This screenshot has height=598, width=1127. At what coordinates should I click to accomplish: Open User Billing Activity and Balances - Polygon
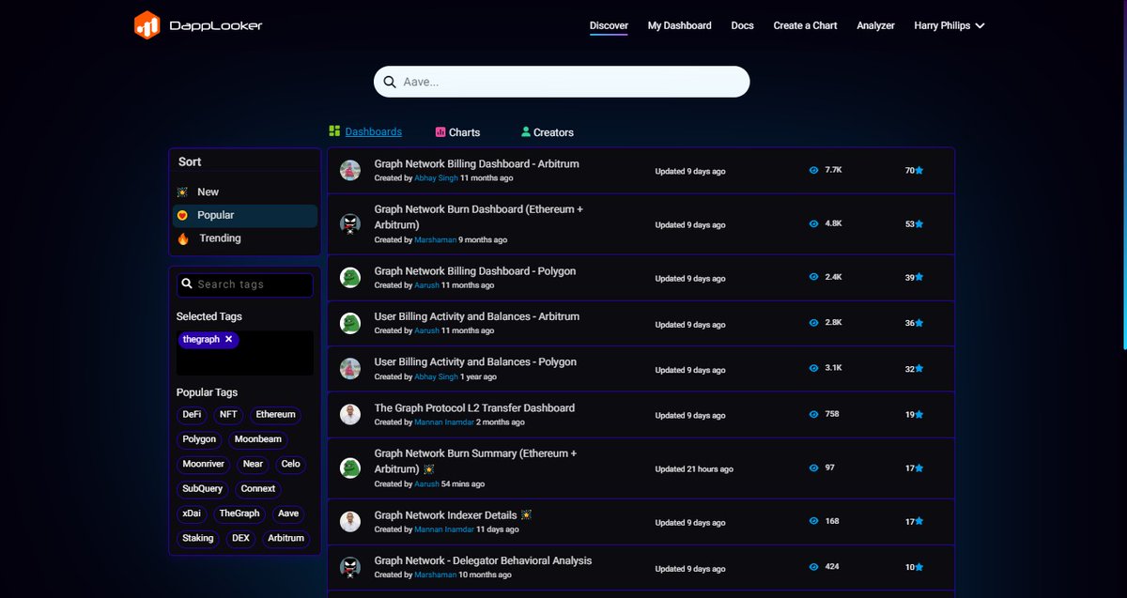(475, 361)
